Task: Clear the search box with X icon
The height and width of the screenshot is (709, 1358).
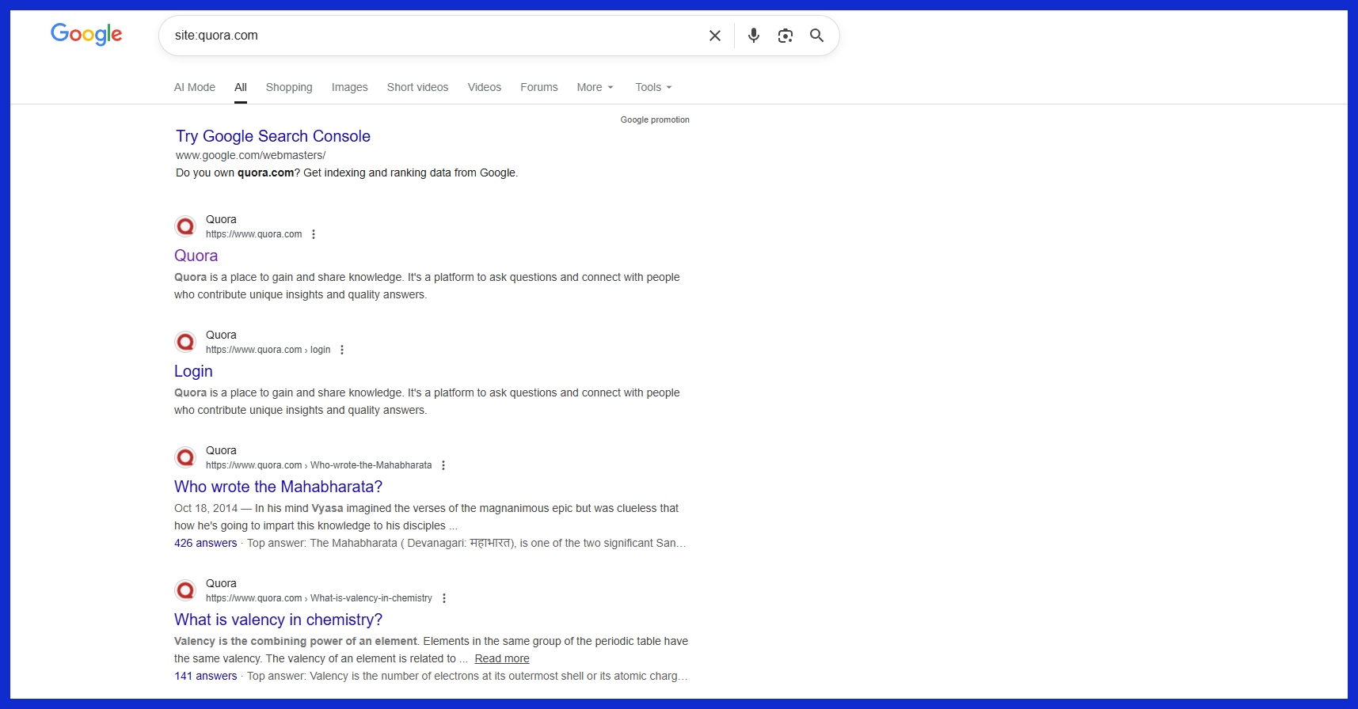Action: point(715,36)
